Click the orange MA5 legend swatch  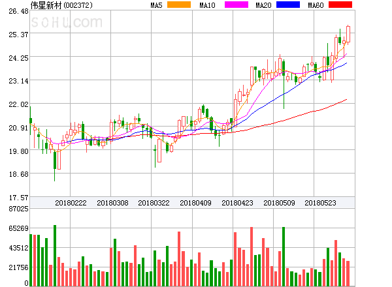[179, 5]
